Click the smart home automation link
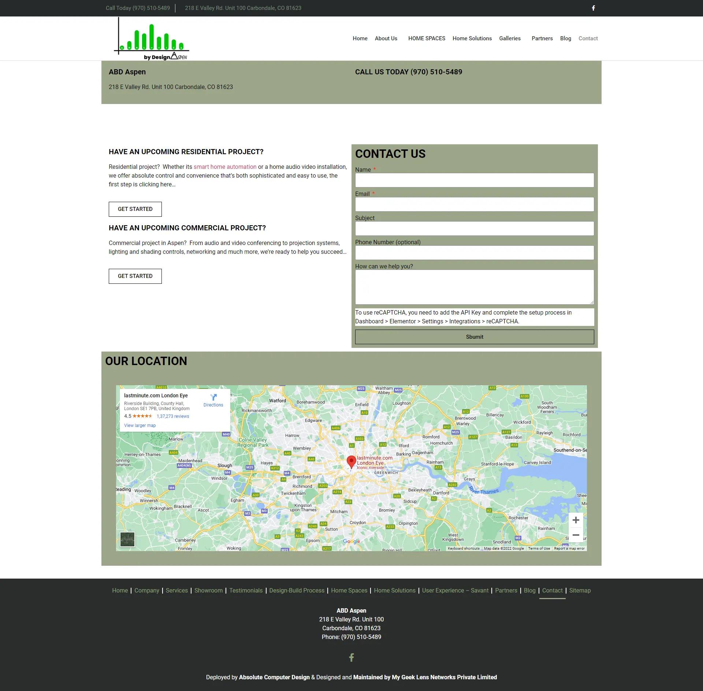 tap(225, 167)
